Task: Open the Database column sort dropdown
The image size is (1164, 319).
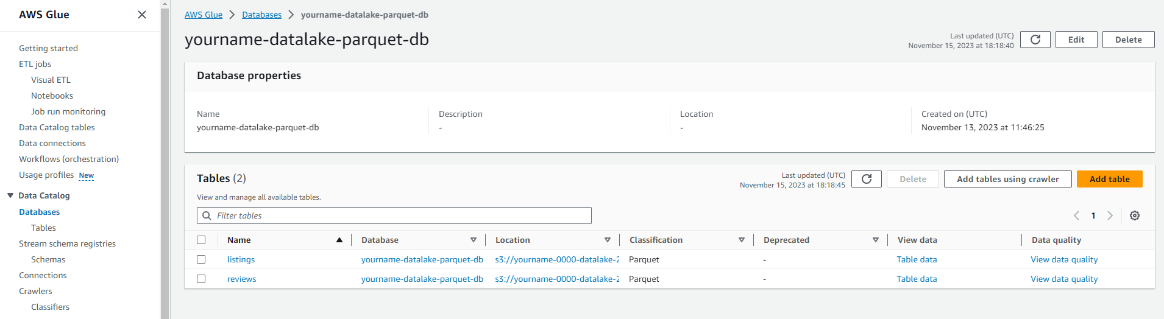Action: pos(474,240)
